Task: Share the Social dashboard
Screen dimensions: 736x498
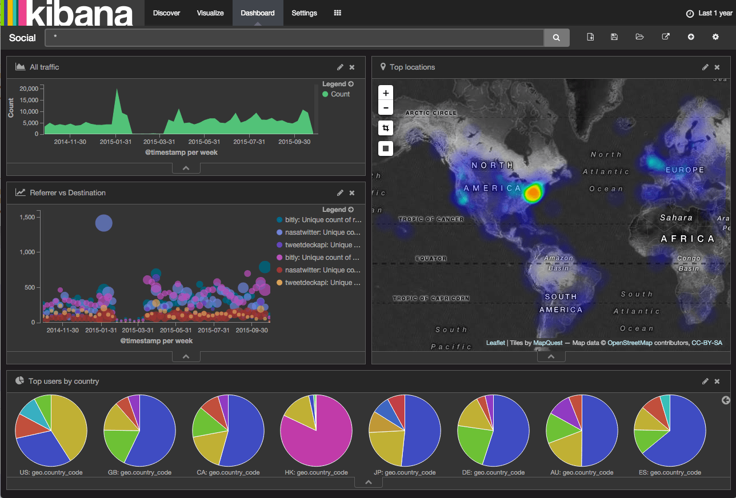Action: (665, 37)
